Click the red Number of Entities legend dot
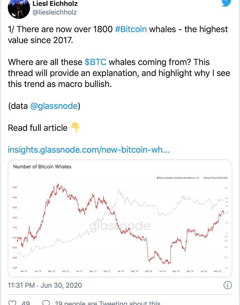Screen dimensions: 240x305 click(x=157, y=178)
